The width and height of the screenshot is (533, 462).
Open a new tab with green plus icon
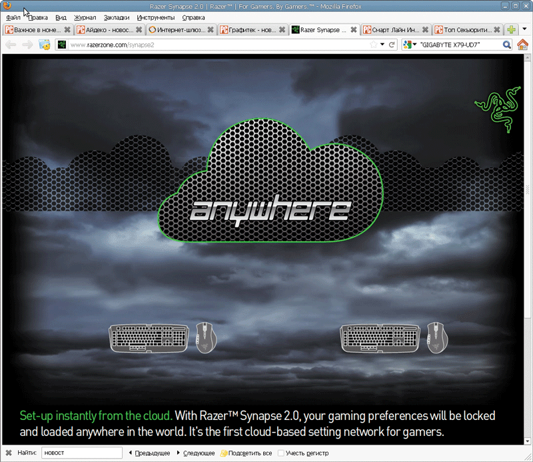(511, 30)
